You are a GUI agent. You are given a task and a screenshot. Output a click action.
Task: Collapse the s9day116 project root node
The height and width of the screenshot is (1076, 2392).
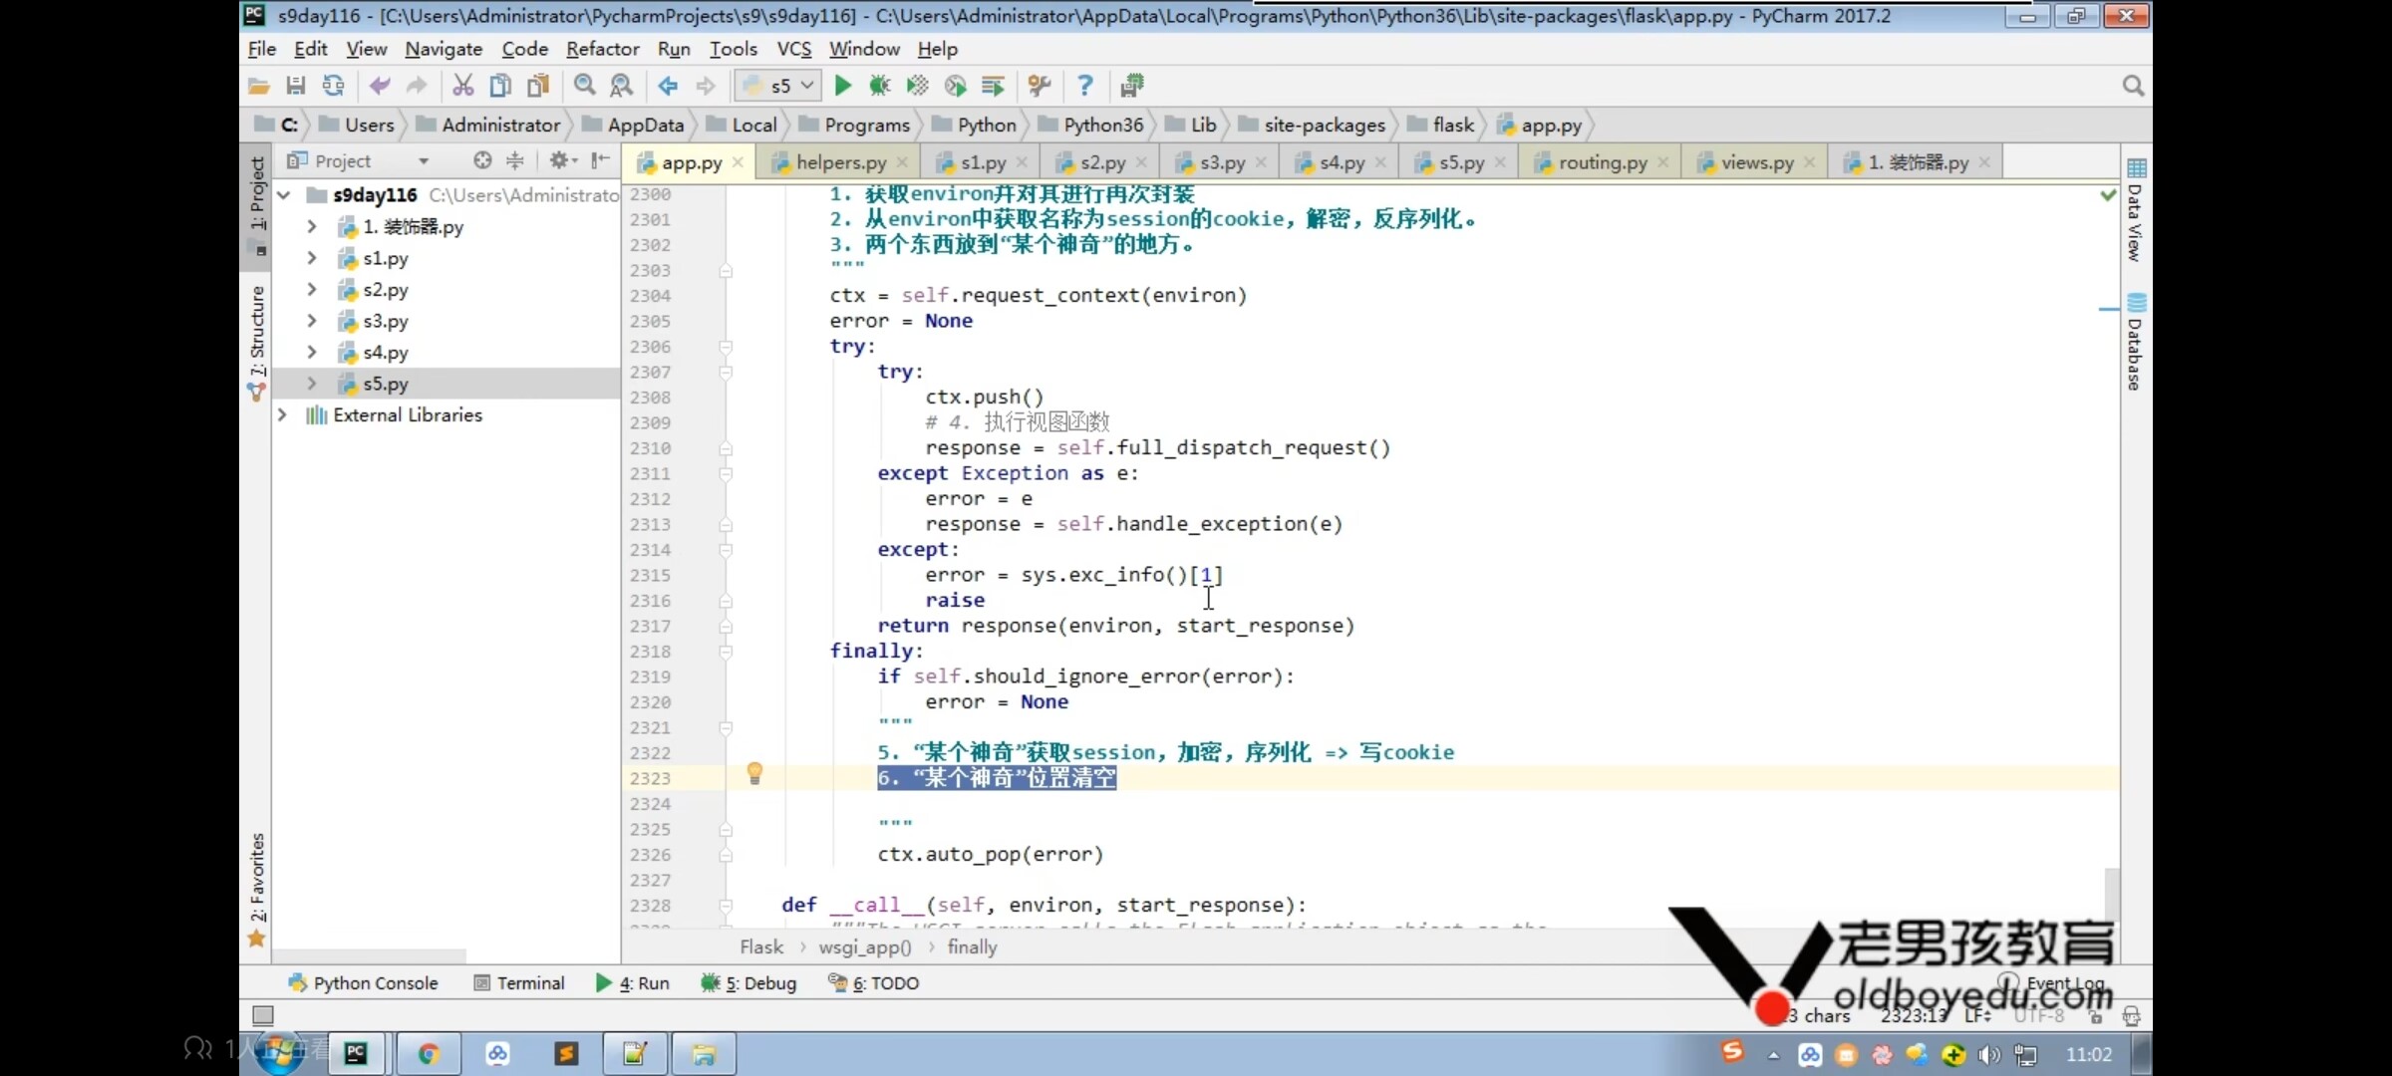284,195
